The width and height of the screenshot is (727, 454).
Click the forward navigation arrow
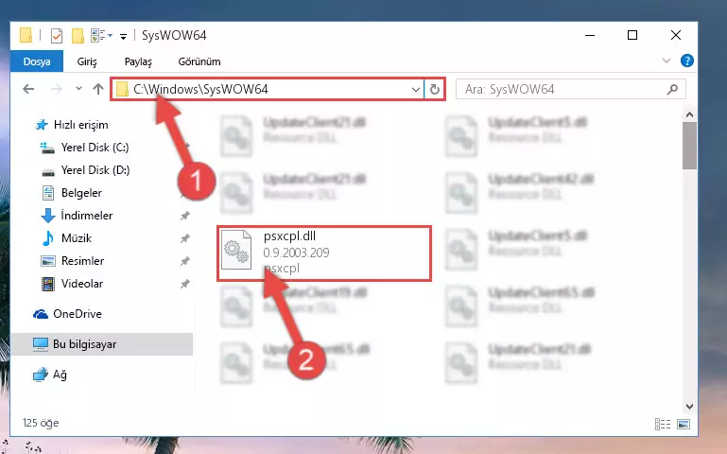tap(56, 89)
